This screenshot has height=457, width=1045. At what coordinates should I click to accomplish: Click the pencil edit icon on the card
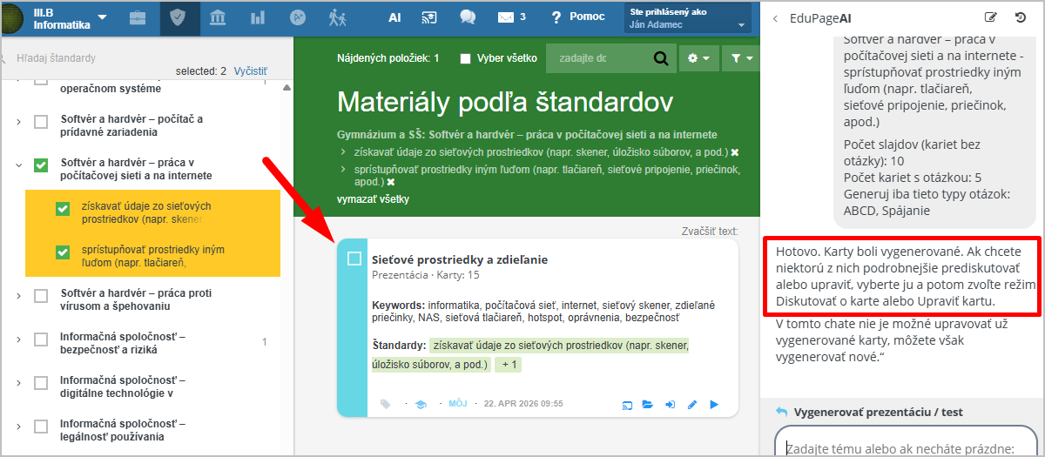pos(692,404)
